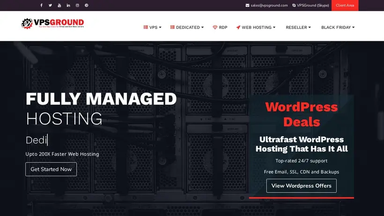
Task: Open the Twitter social icon
Action: pos(50,5)
